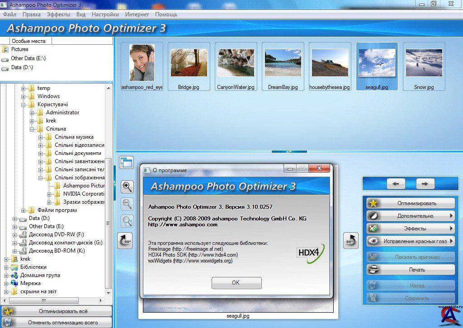463x328 pixels.
Task: Open Исправление красных глаз dropdown
Action: click(451, 241)
